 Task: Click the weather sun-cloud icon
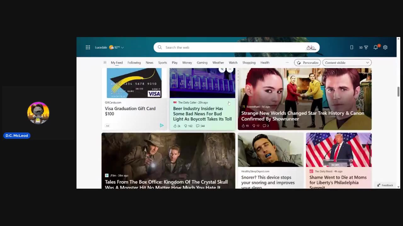point(111,47)
